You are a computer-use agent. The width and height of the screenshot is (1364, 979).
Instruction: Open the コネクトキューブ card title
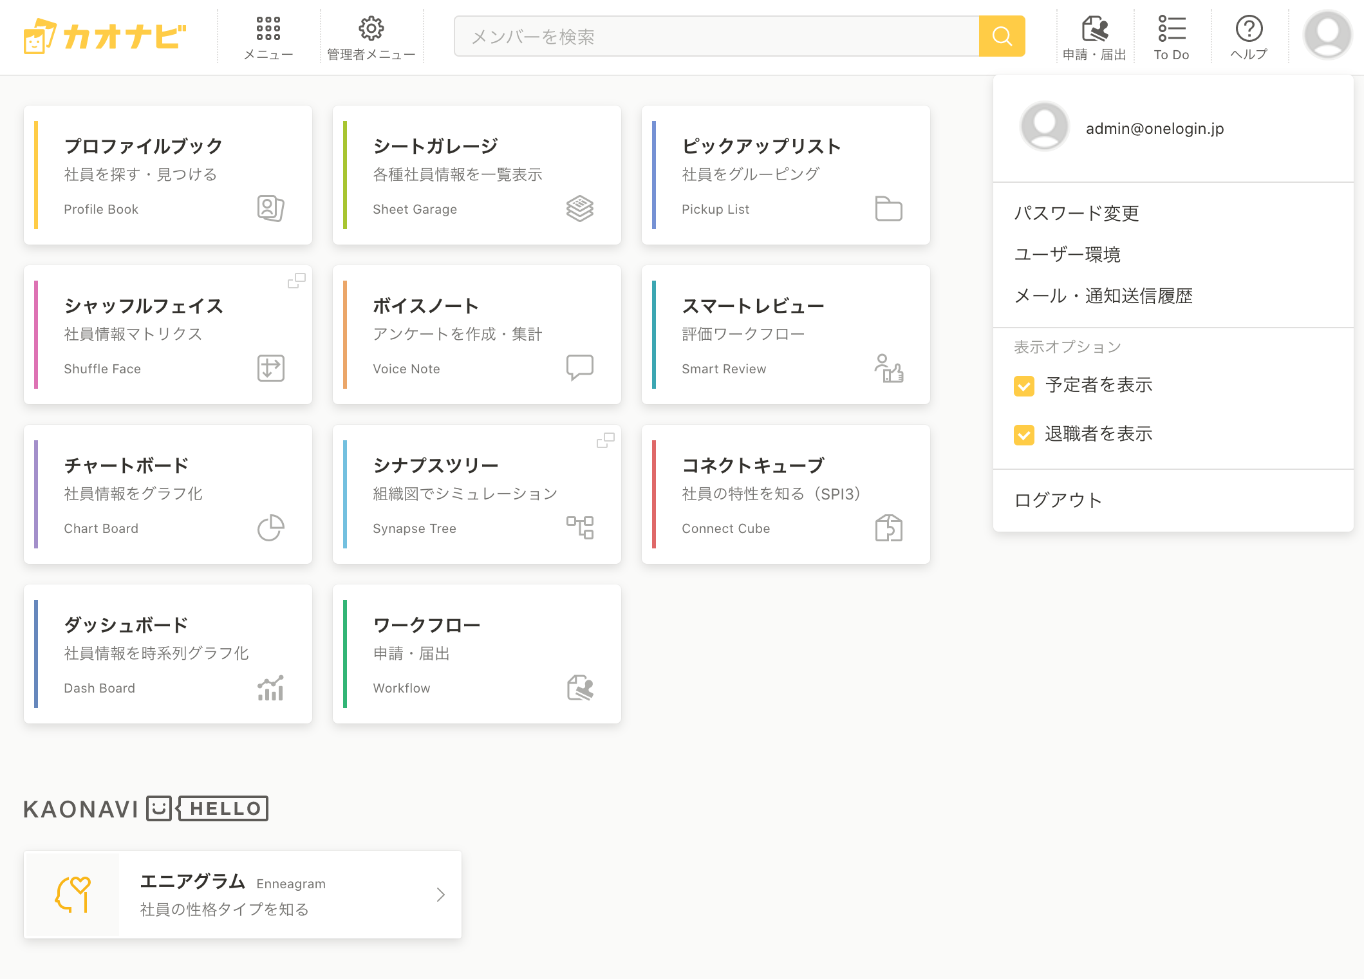[x=753, y=465]
